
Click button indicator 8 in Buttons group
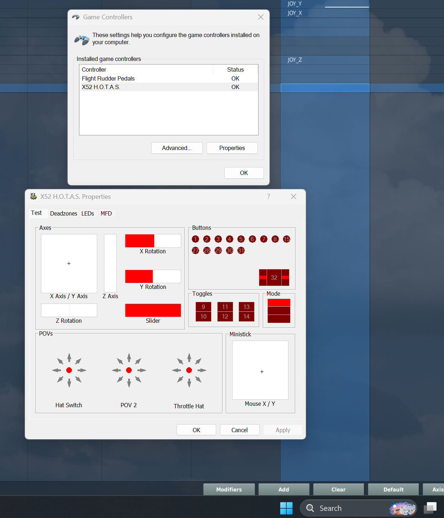pos(275,239)
